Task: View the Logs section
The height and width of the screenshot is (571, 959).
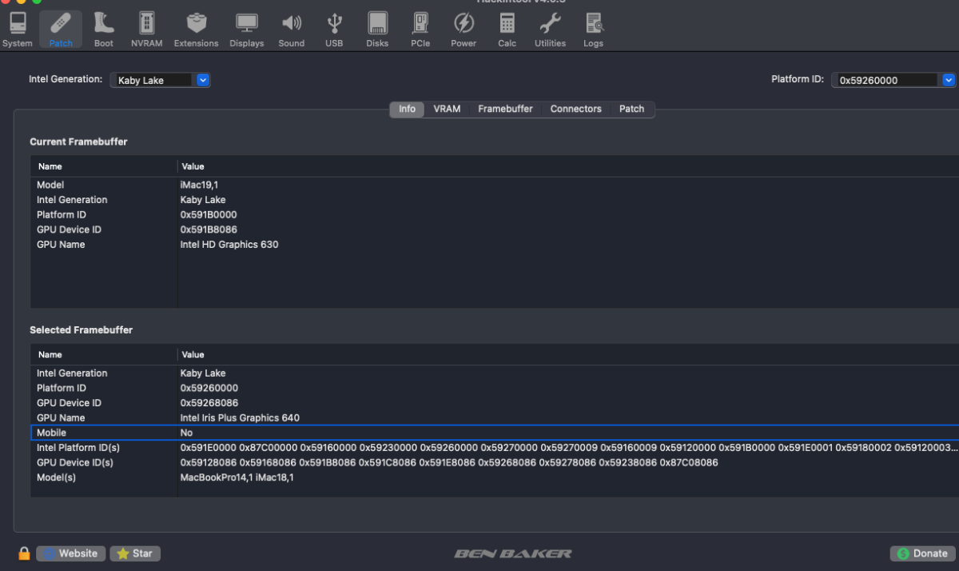Action: [x=593, y=30]
